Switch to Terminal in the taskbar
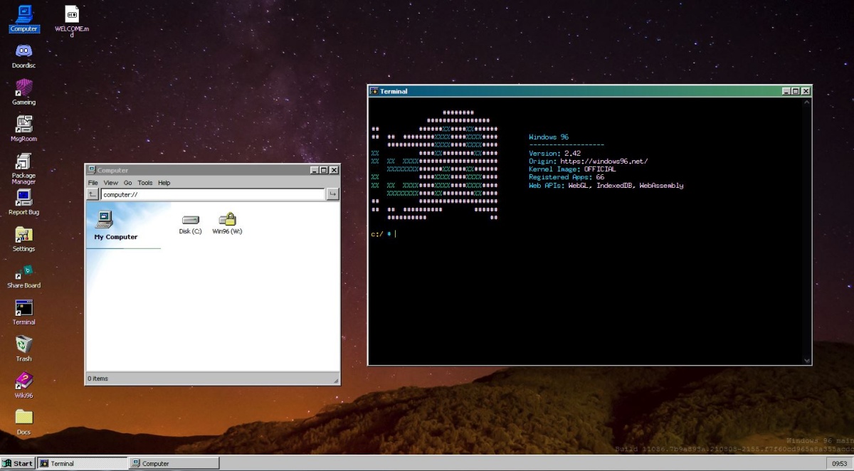This screenshot has height=471, width=854. coord(81,463)
